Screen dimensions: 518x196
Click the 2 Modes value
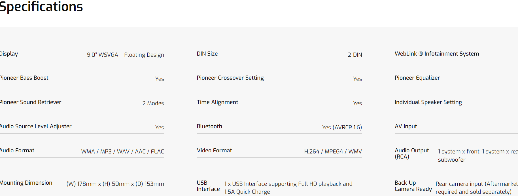[x=153, y=103]
